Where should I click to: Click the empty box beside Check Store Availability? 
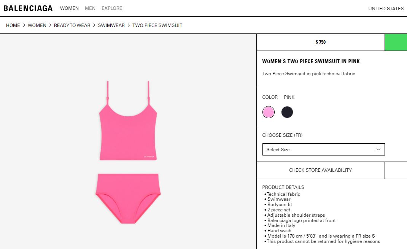tap(396, 170)
